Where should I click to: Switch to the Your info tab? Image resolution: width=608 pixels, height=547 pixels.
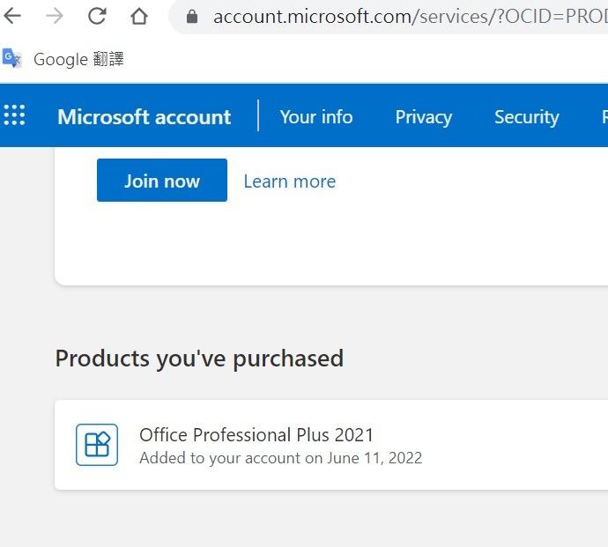click(x=316, y=116)
